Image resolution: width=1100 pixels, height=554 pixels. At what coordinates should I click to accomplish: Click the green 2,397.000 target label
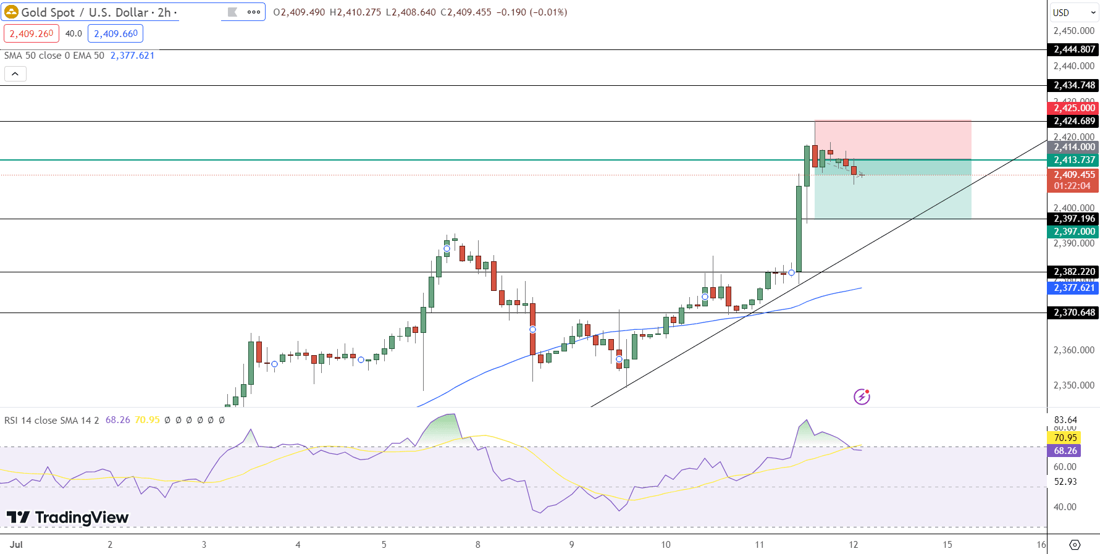click(x=1074, y=232)
